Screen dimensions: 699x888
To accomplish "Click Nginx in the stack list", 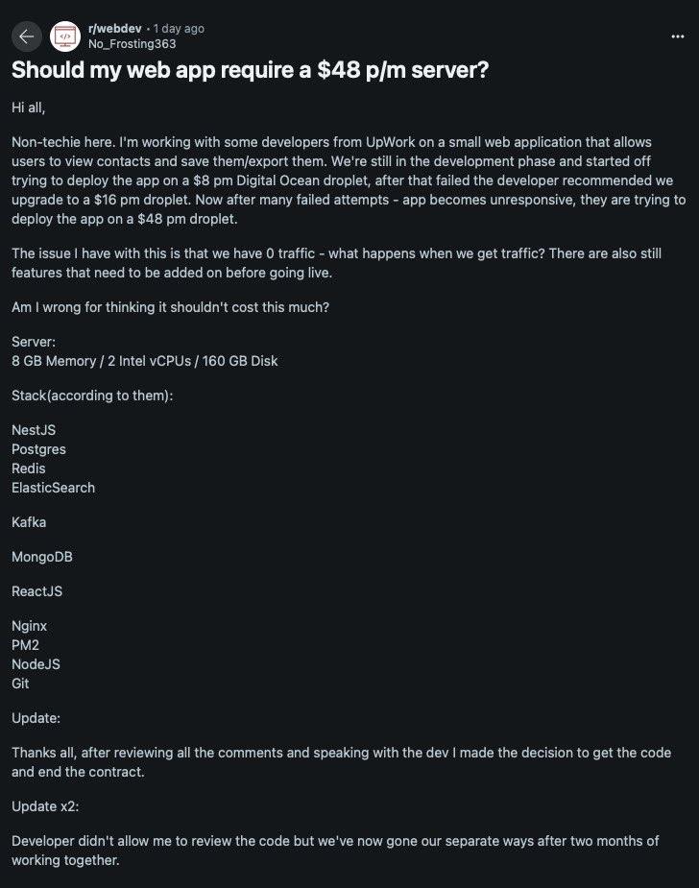I will (x=29, y=625).
